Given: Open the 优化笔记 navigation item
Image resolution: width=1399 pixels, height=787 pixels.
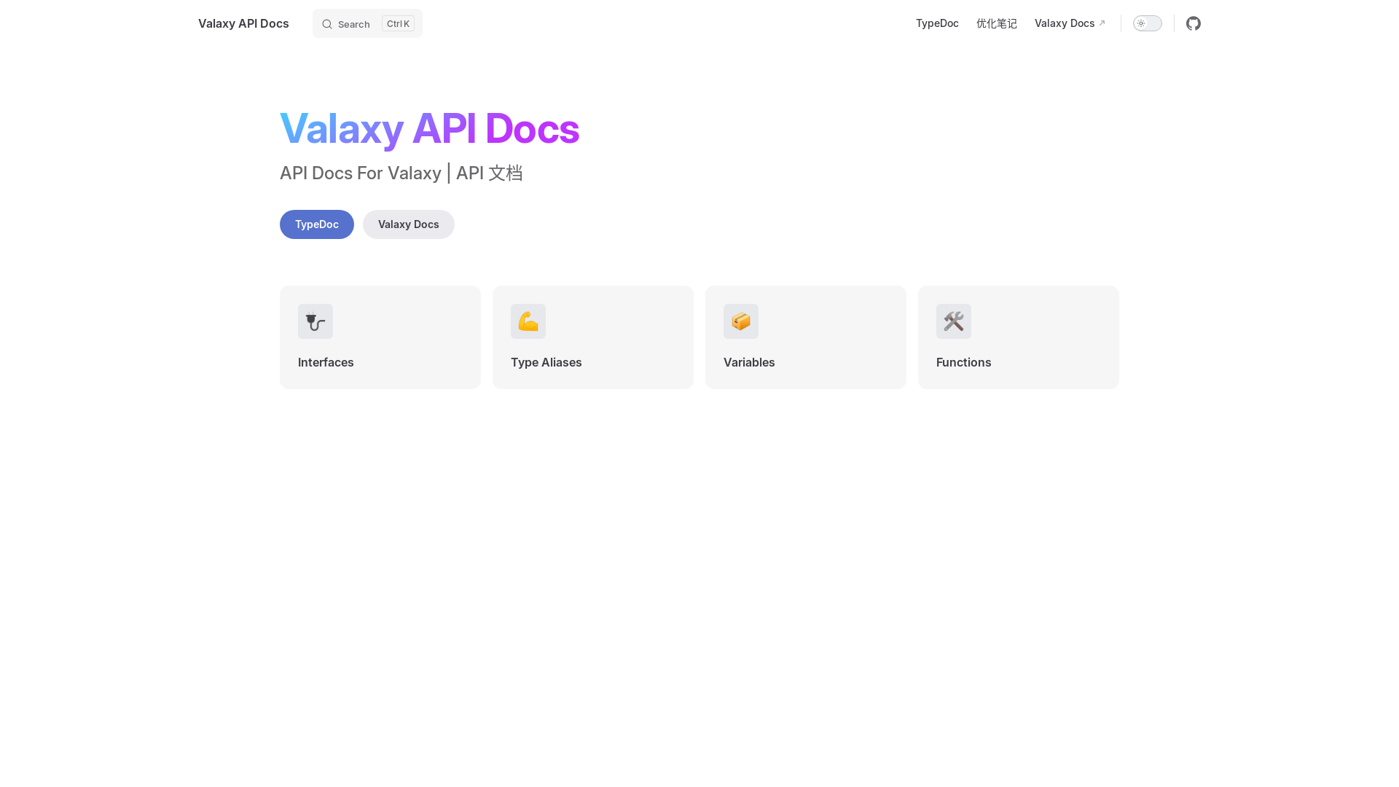Looking at the screenshot, I should click(997, 23).
